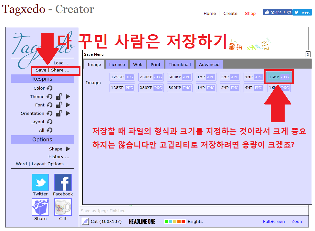The width and height of the screenshot is (315, 231).
Task: Save as 125KP JPG
Action: click(122, 77)
